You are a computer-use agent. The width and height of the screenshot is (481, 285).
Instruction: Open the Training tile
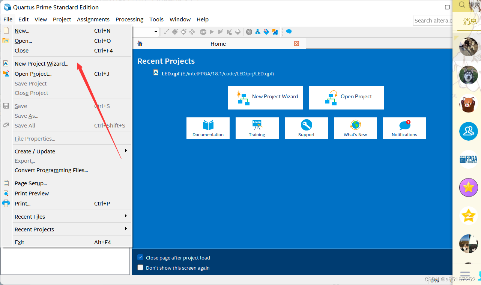point(257,128)
